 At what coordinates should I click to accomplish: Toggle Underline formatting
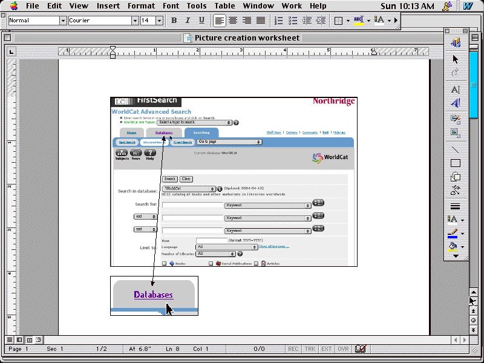click(201, 21)
